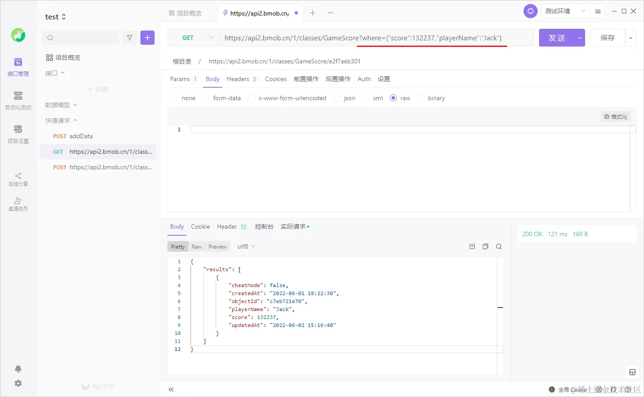This screenshot has height=397, width=644.
Task: Click the purple refresh sync icon
Action: point(531,11)
